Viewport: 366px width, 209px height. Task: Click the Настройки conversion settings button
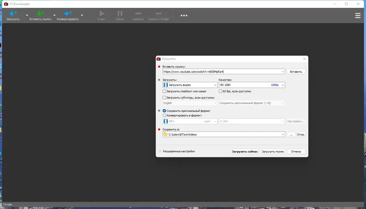pos(296,121)
